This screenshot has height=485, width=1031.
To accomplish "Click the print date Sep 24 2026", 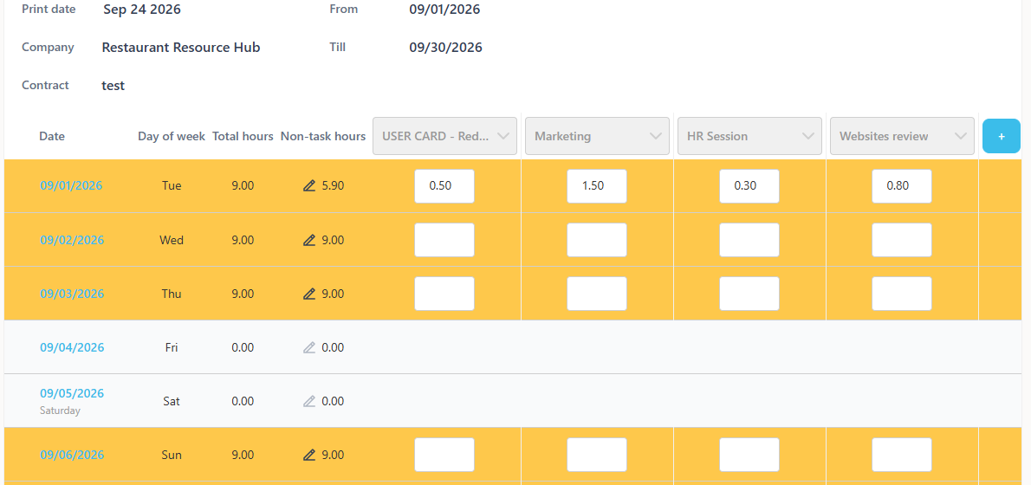I will pos(142,10).
